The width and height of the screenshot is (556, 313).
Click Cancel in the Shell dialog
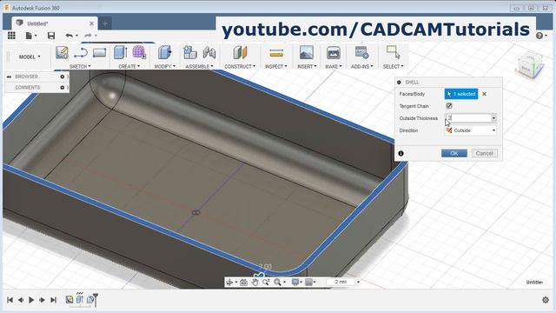click(485, 153)
